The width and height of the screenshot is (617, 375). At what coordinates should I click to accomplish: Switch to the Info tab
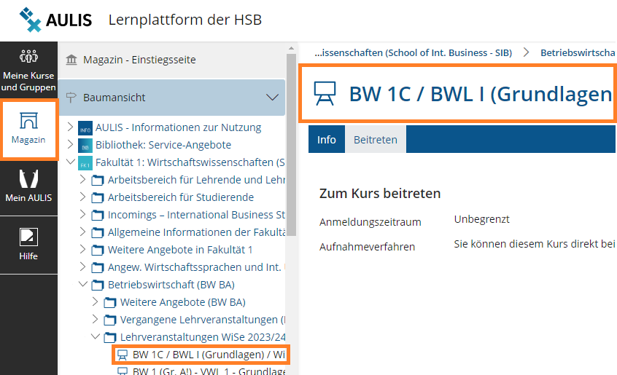click(x=327, y=139)
